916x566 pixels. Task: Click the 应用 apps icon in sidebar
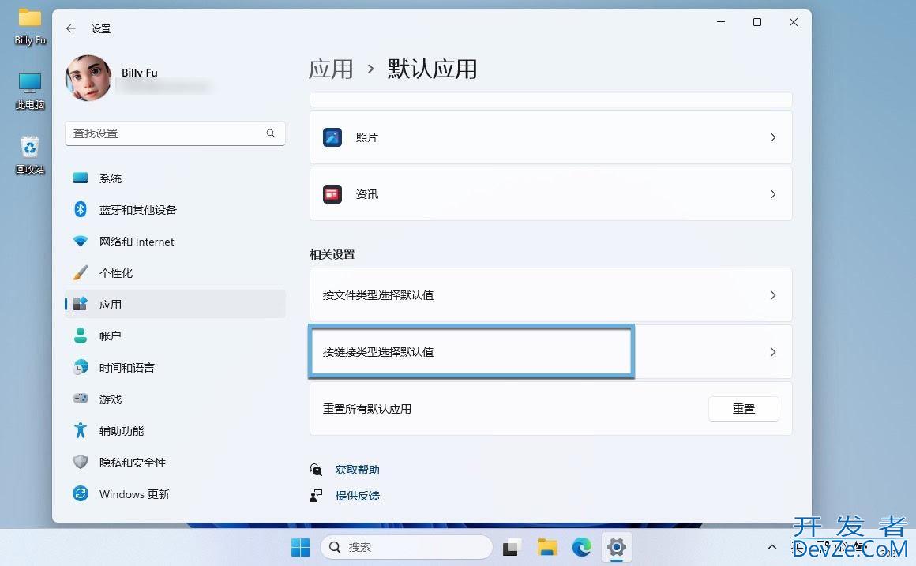coord(80,304)
